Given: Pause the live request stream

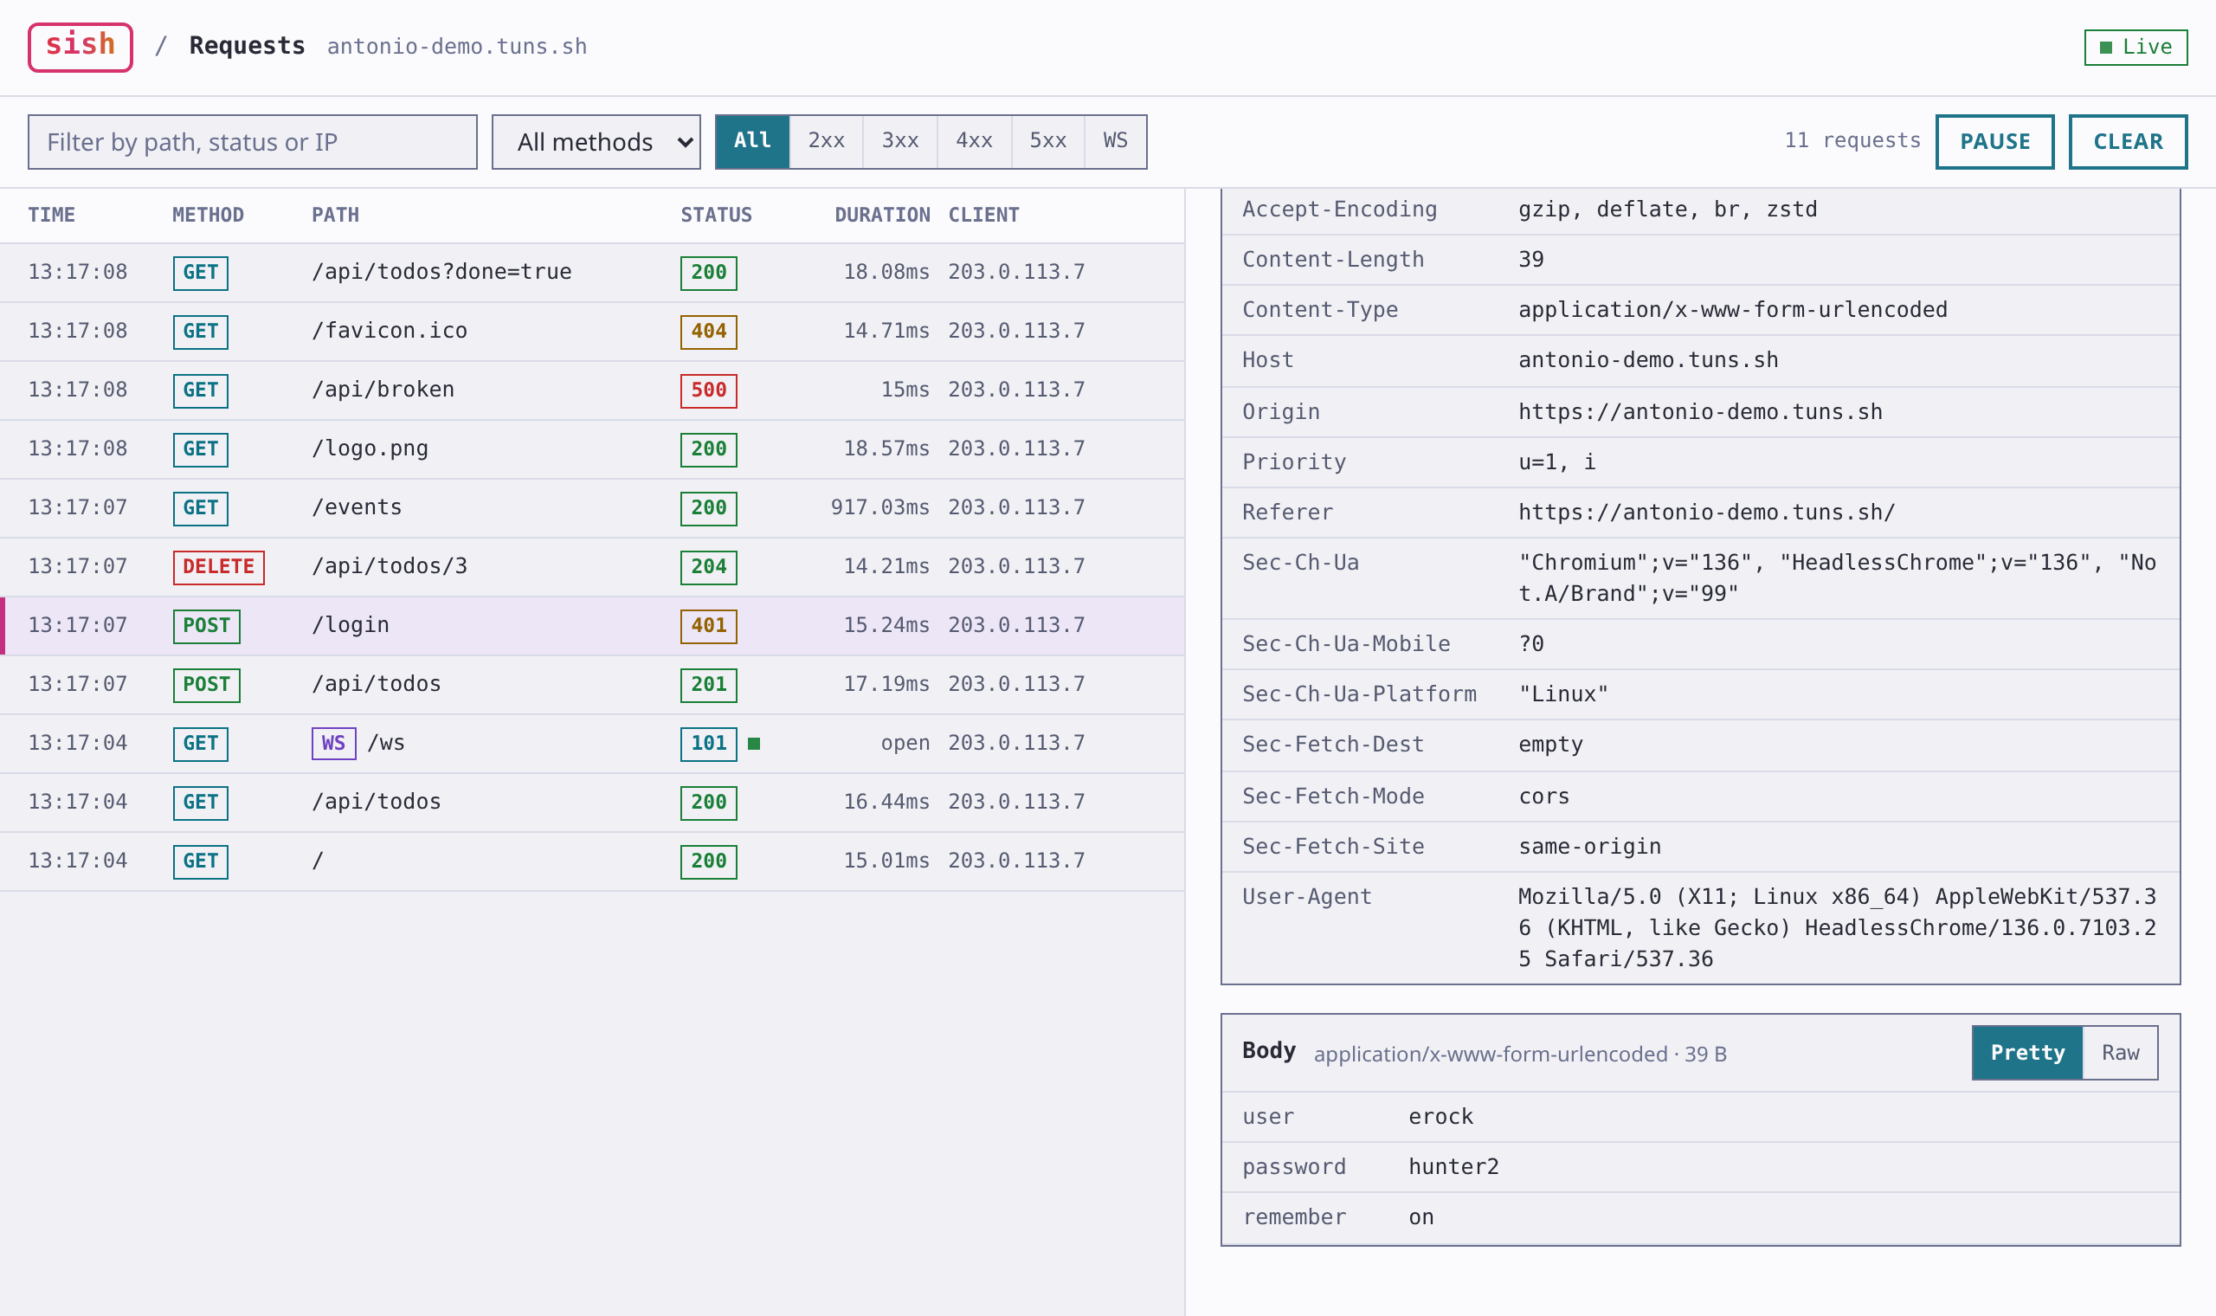Looking at the screenshot, I should (x=1994, y=142).
